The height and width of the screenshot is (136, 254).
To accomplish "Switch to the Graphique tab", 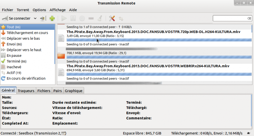I will pos(73,91).
